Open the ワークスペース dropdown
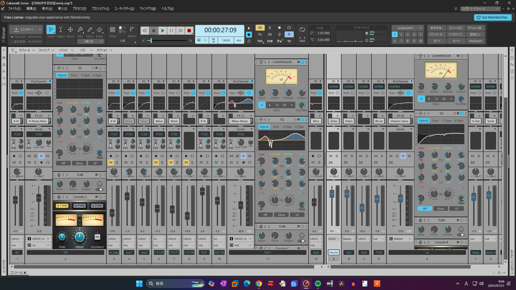 (481, 9)
